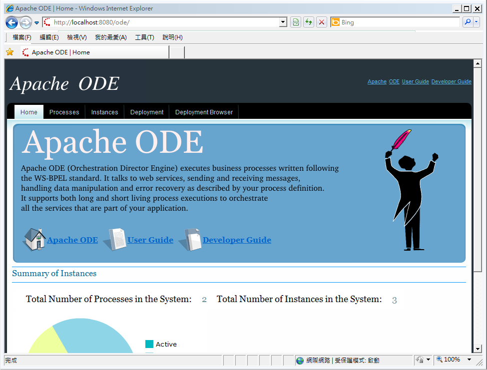Focus the Bing search field

point(400,22)
